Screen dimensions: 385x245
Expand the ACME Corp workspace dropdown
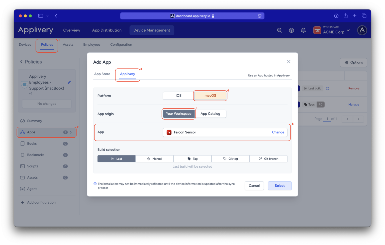pyautogui.click(x=348, y=30)
